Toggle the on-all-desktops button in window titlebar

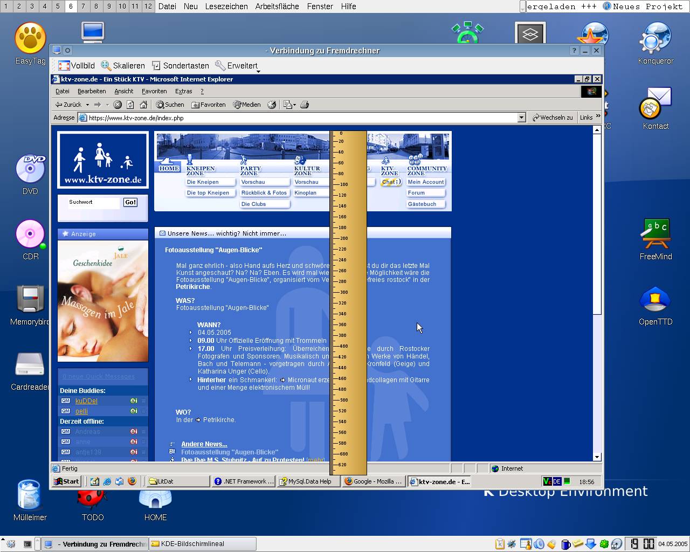(x=68, y=51)
